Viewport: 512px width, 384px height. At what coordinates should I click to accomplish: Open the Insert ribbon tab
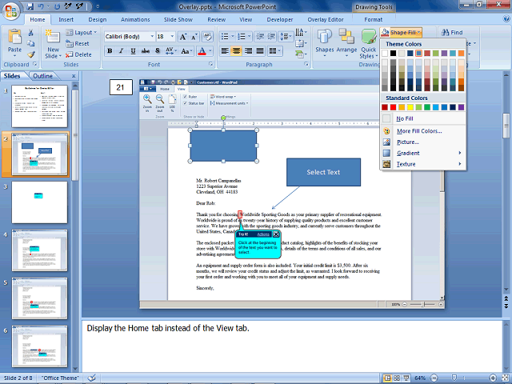point(66,19)
